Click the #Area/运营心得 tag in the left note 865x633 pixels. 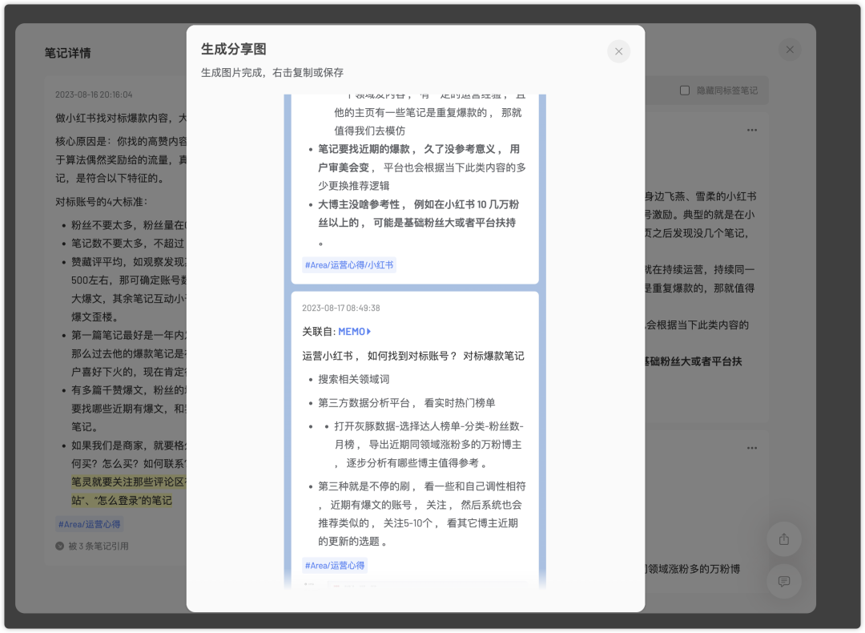[x=88, y=524]
